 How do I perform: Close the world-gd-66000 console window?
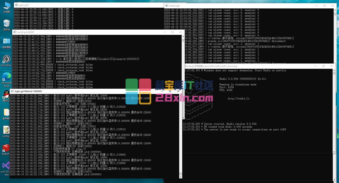[180, 32]
